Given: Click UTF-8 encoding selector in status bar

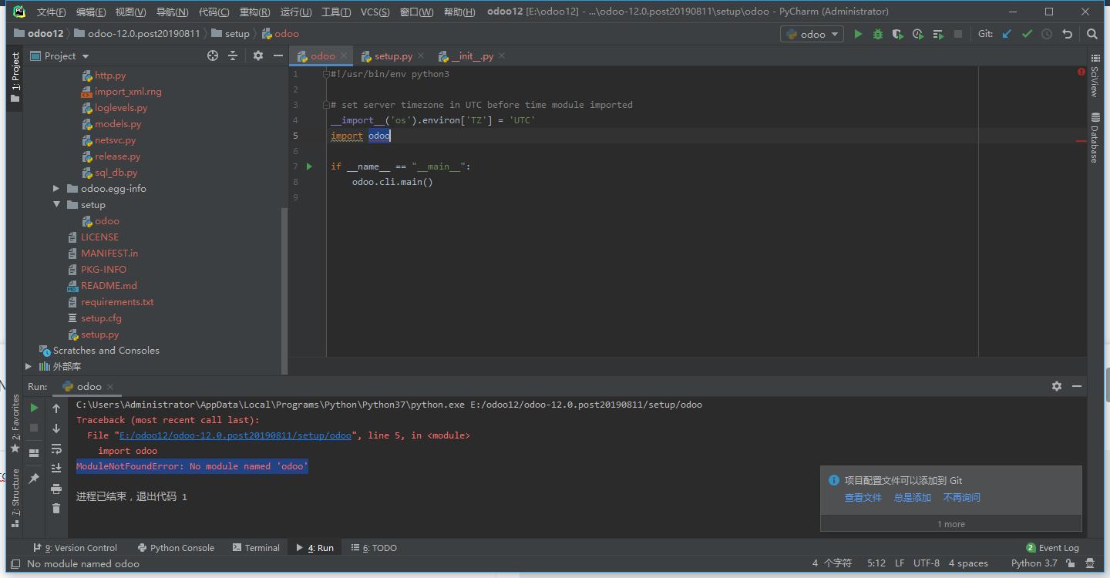Looking at the screenshot, I should coord(927,563).
